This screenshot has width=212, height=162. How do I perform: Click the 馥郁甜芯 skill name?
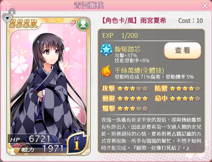click(x=128, y=49)
